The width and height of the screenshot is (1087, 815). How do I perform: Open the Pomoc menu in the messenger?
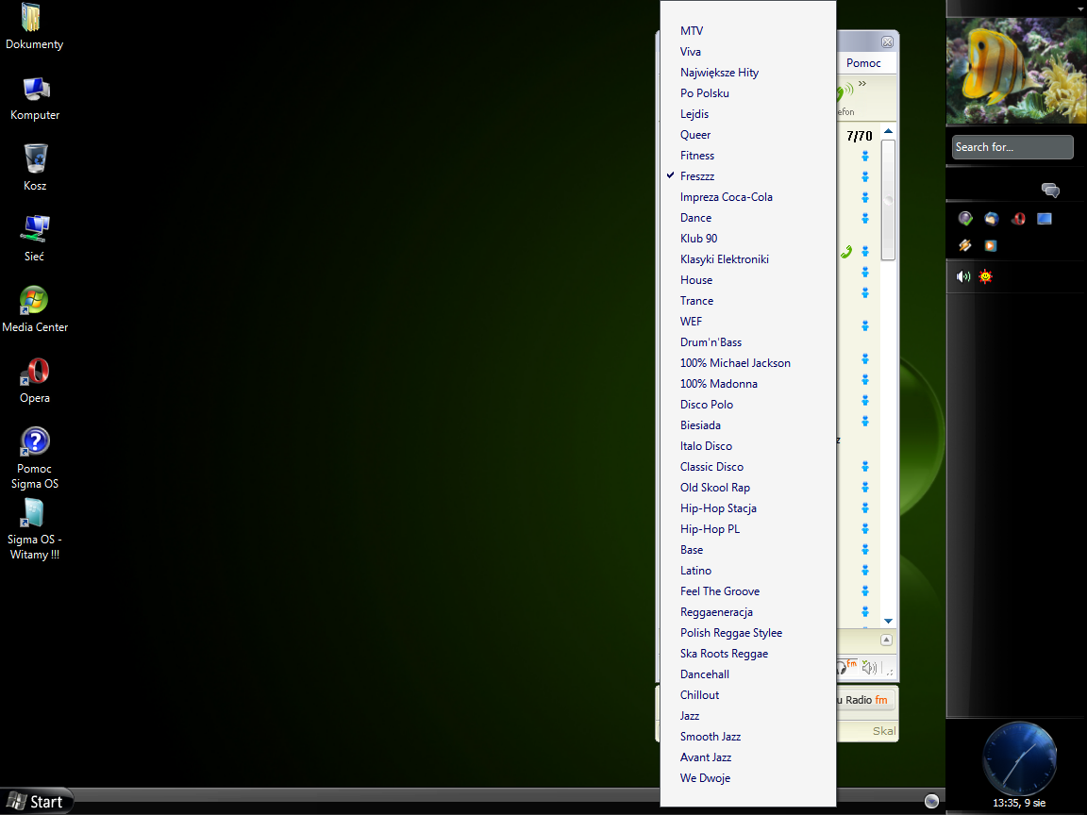click(863, 63)
